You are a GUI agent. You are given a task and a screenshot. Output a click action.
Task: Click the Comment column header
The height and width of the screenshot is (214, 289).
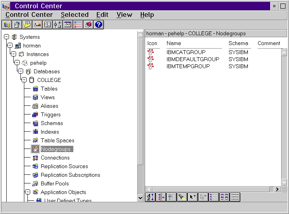tap(269, 43)
